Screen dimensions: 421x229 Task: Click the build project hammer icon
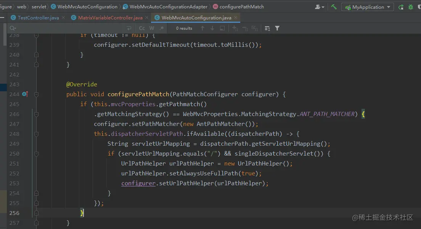tap(334, 7)
